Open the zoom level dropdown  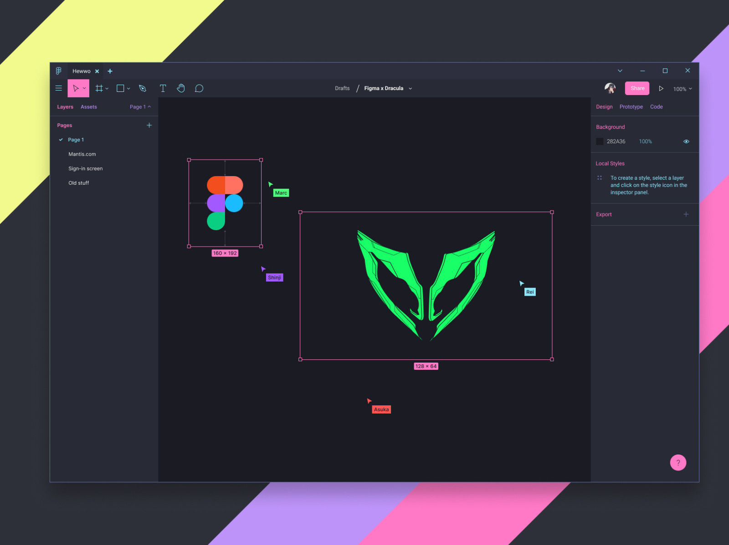pyautogui.click(x=682, y=89)
